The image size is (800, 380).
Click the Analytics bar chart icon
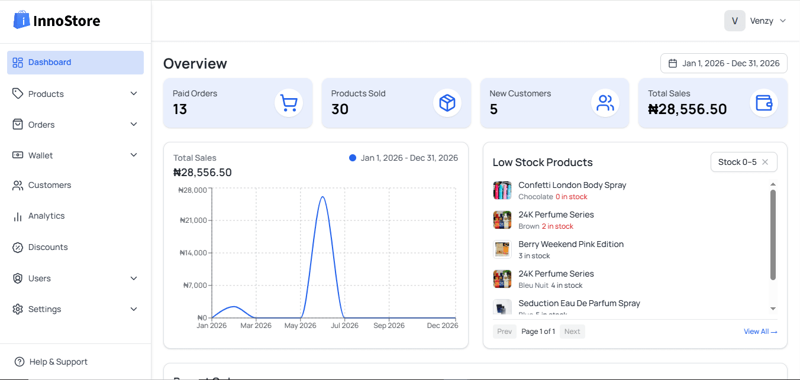(18, 216)
